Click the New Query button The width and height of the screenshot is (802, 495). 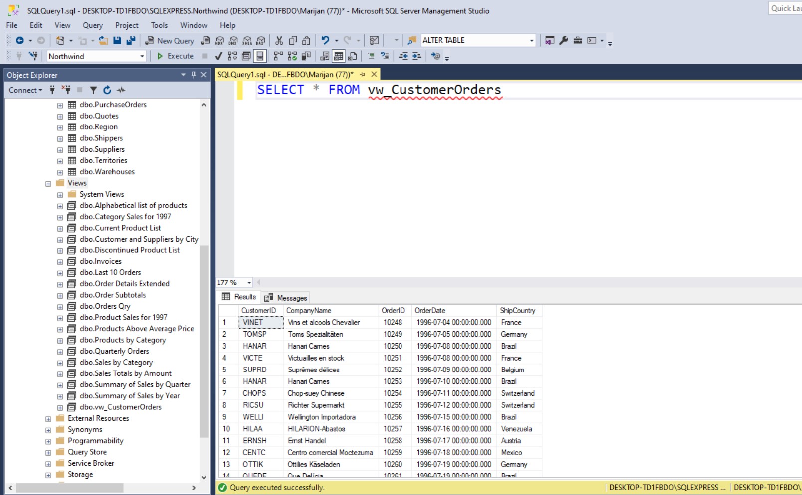(170, 41)
